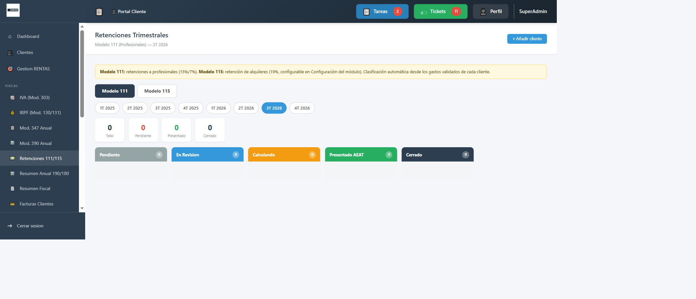Viewport: 696px width, 299px height.
Task: Select Retenciones 111/115 sidebar item
Action: coord(39,158)
